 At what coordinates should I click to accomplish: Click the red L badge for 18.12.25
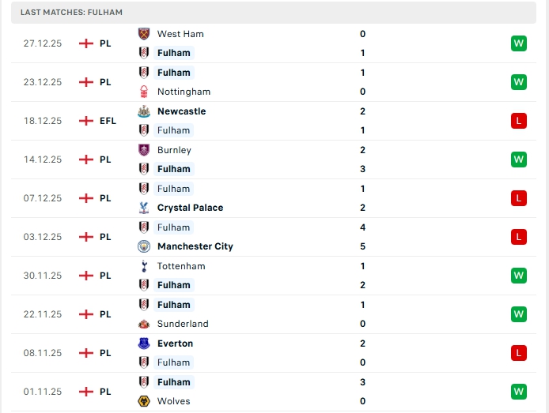point(518,121)
